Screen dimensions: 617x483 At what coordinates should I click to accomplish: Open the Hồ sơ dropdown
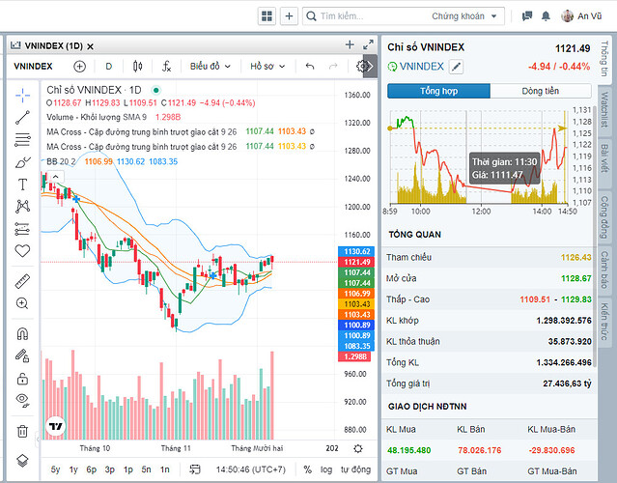(267, 67)
